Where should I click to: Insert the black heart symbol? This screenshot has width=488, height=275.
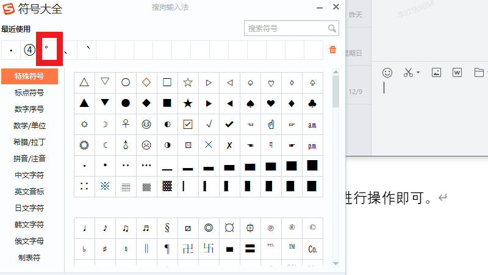pos(271,103)
